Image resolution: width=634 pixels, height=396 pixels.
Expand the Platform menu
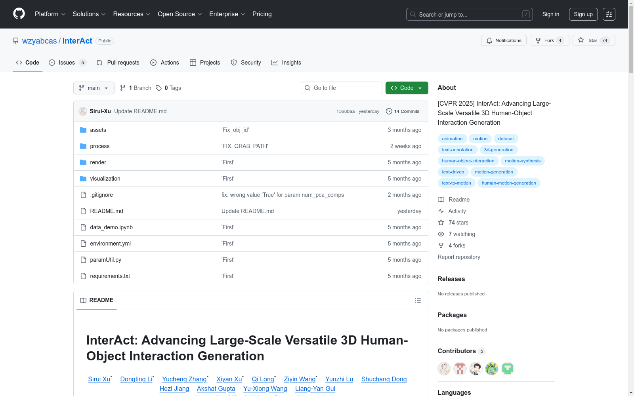click(x=50, y=14)
